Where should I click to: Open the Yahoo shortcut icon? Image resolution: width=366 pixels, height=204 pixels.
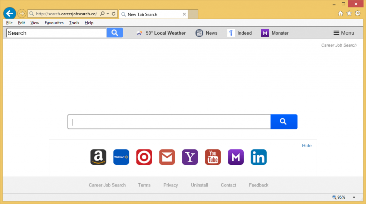point(190,157)
